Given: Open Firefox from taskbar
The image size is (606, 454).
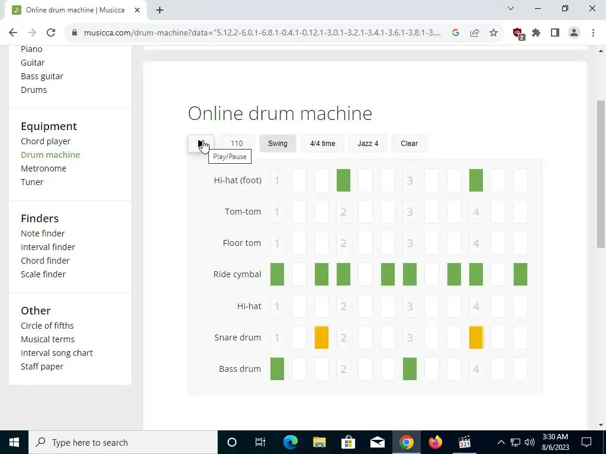Looking at the screenshot, I should [x=435, y=442].
